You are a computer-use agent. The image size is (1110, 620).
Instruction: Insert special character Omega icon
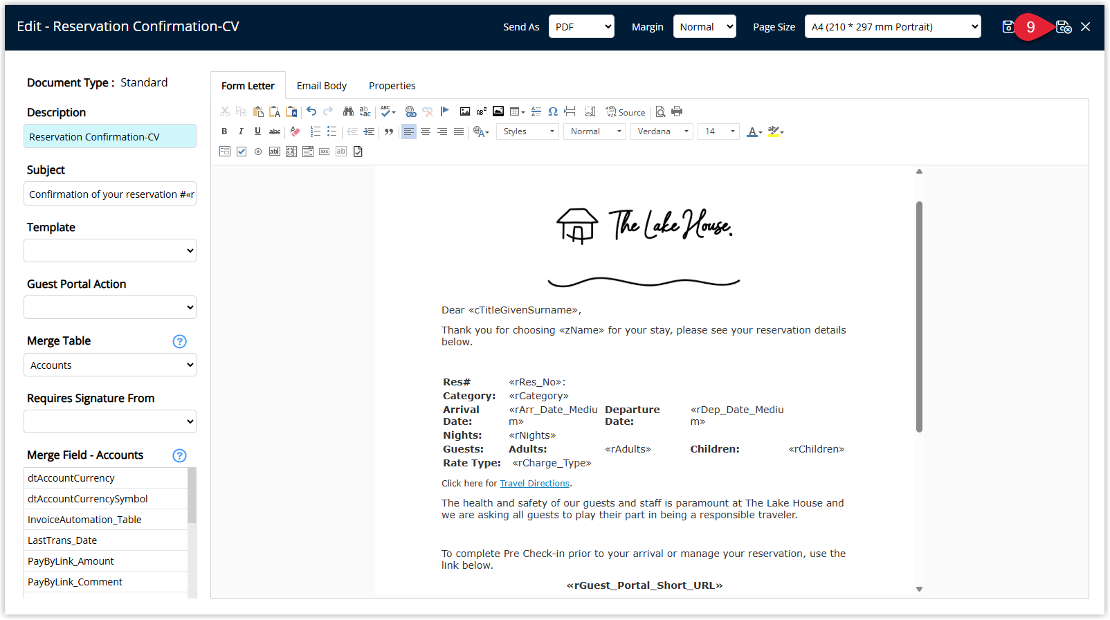(553, 111)
